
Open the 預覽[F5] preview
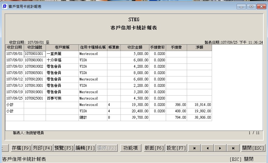64,148
